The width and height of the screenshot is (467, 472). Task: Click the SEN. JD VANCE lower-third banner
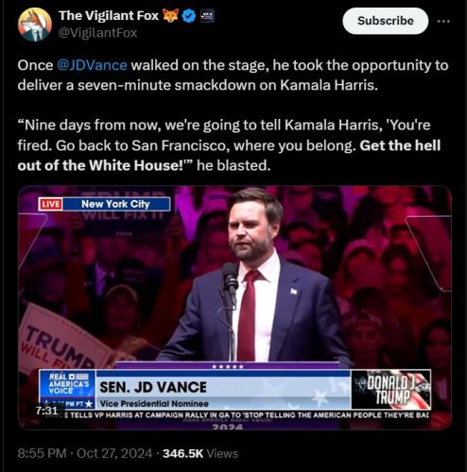tap(223, 390)
